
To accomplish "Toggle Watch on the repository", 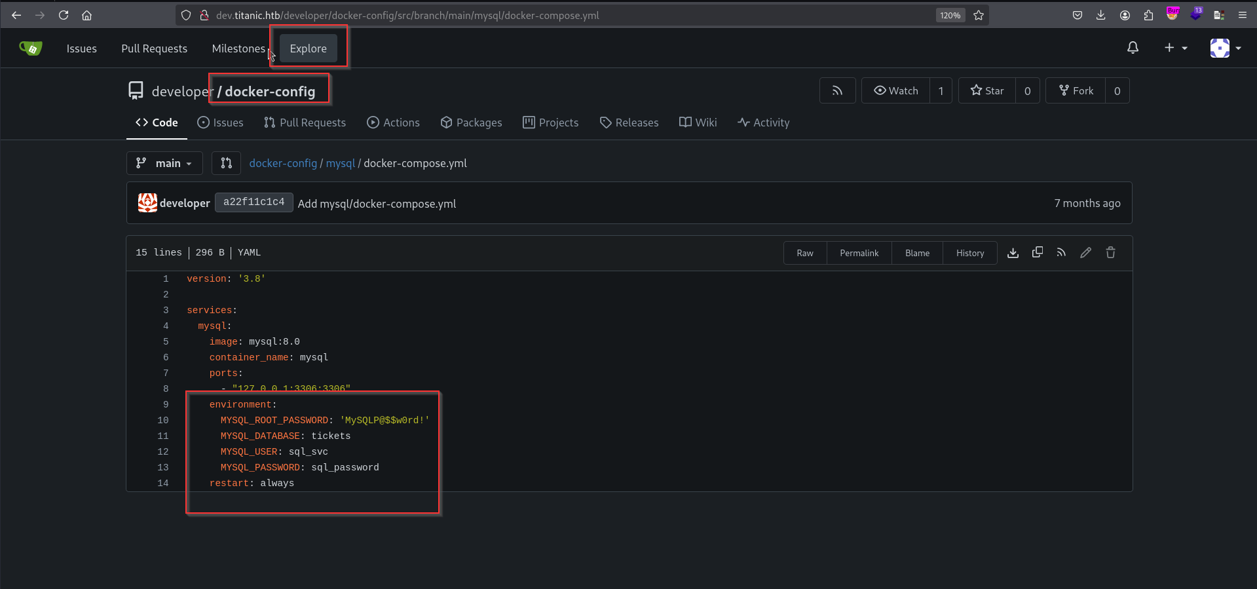I will pos(895,91).
